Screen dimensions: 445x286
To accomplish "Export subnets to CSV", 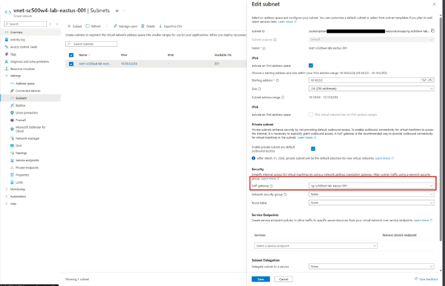I will point(170,26).
